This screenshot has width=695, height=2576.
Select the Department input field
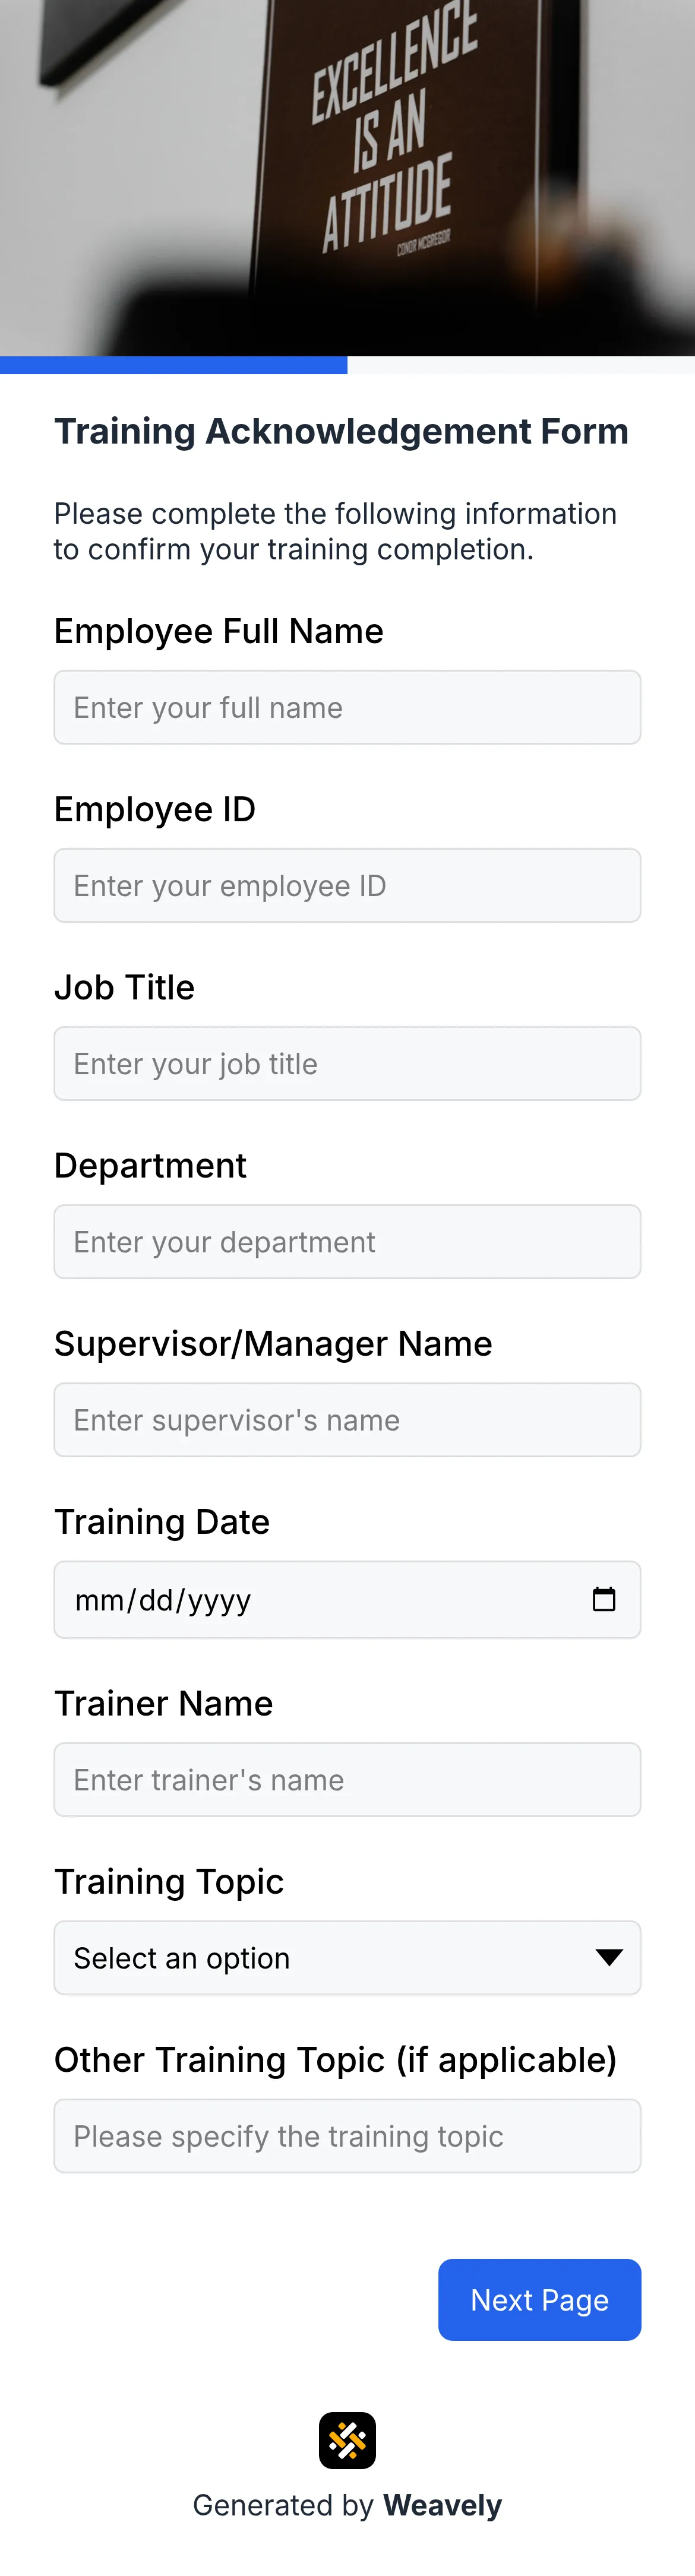coord(347,1241)
